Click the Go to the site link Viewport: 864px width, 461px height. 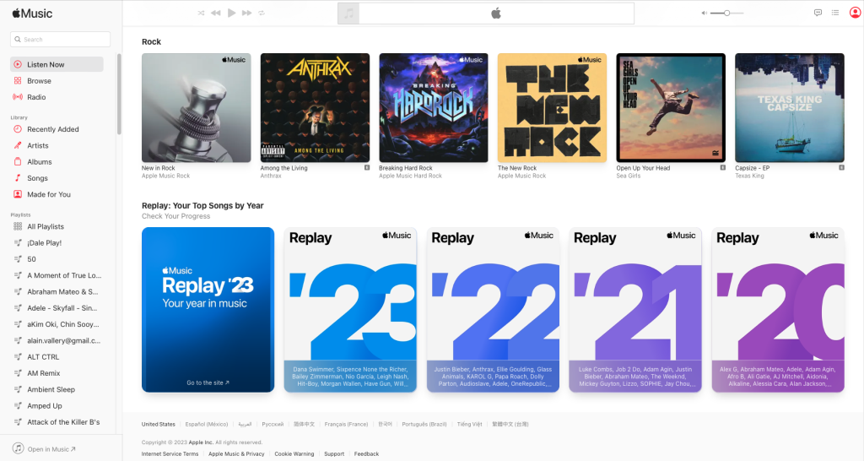click(208, 382)
